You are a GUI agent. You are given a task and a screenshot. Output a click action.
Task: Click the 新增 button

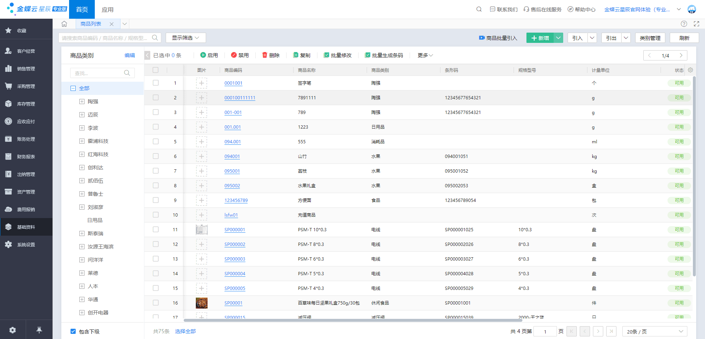[540, 38]
